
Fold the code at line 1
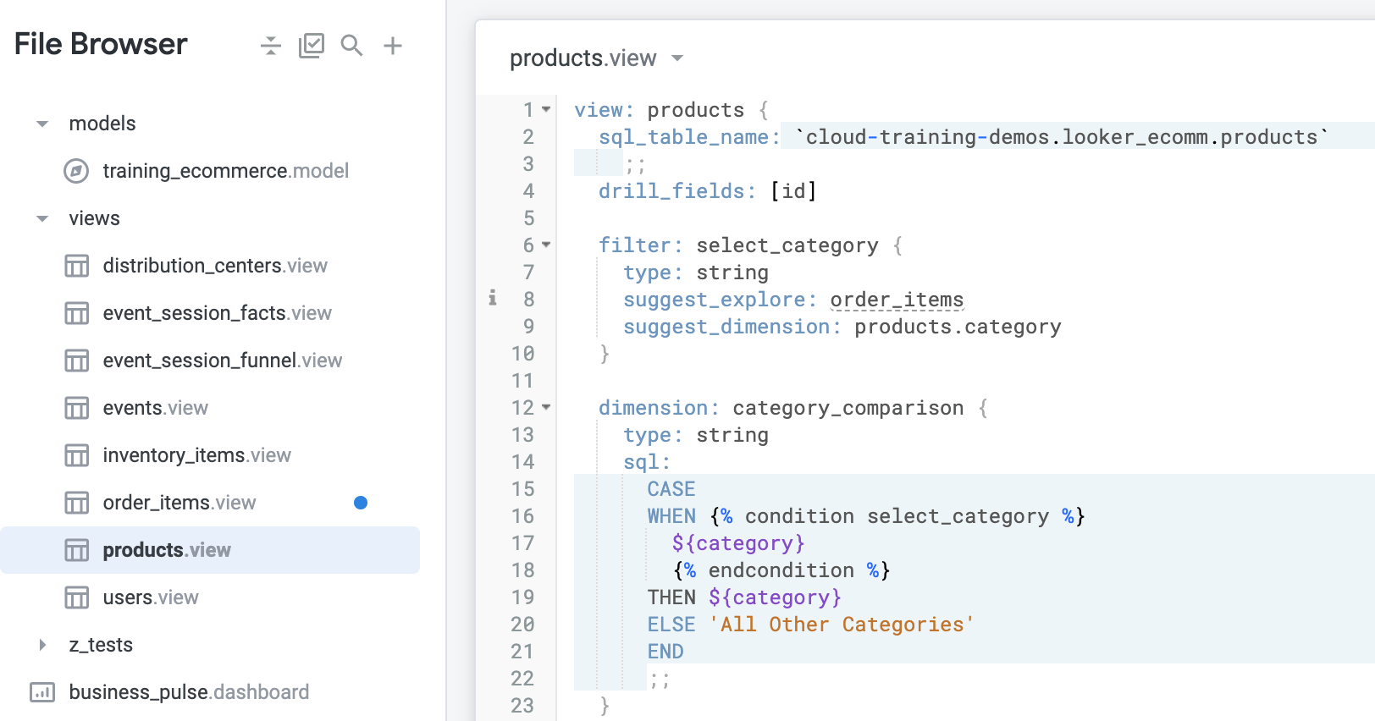pos(546,110)
